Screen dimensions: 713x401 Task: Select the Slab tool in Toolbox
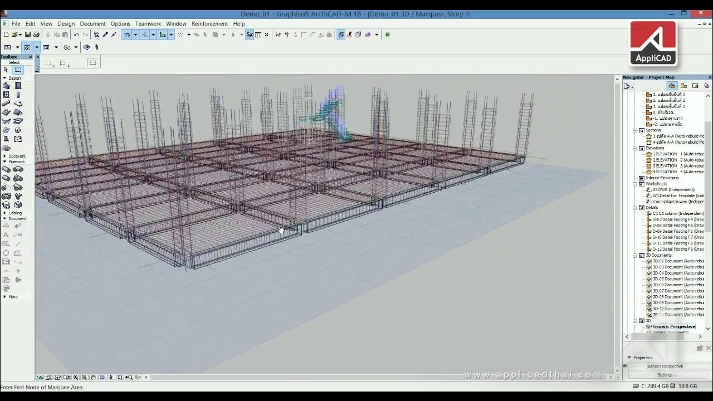pos(18,104)
